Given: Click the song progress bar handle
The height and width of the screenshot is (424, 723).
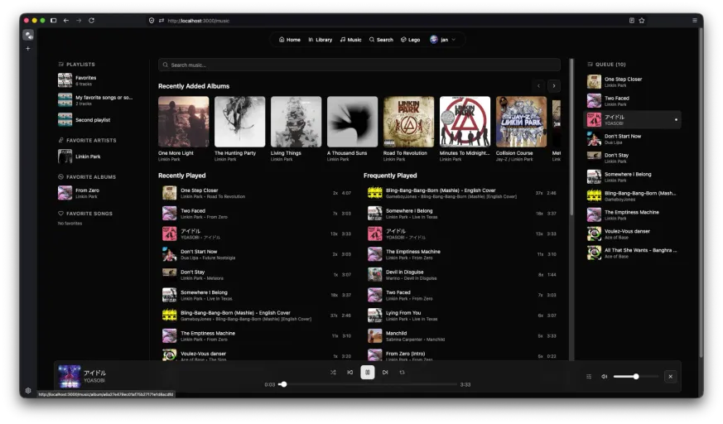Looking at the screenshot, I should [x=283, y=384].
